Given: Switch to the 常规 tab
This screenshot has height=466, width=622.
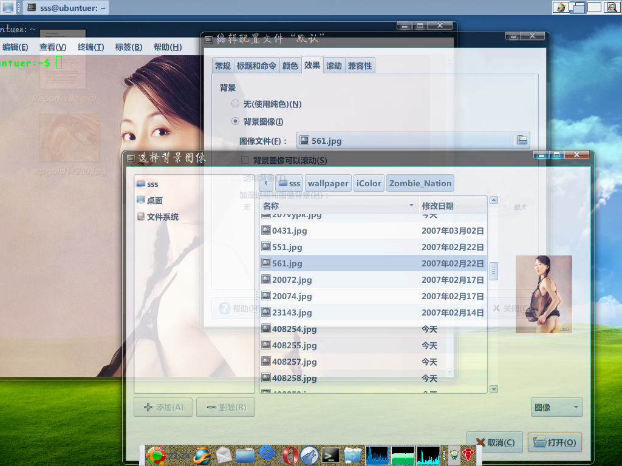Looking at the screenshot, I should click(223, 66).
